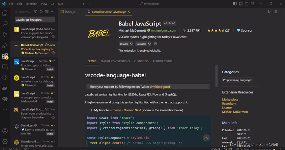Open Source Control view in activity bar
Viewport: 285px width, 150px height.
(x=5, y=34)
